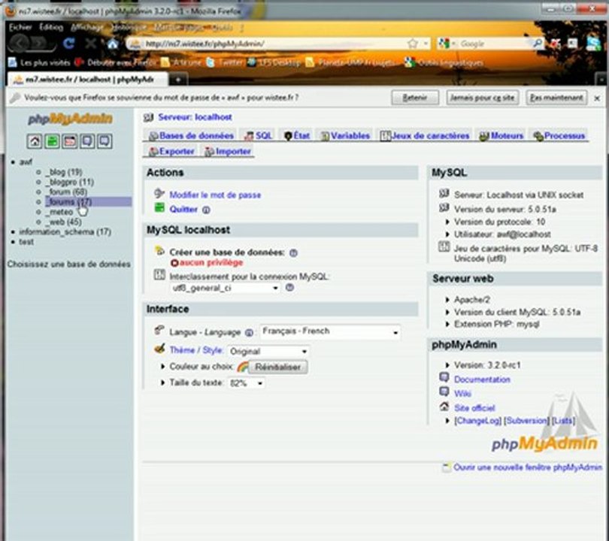Screen dimensions: 609x541
Task: Click the Pas maintenant button
Action: point(556,98)
